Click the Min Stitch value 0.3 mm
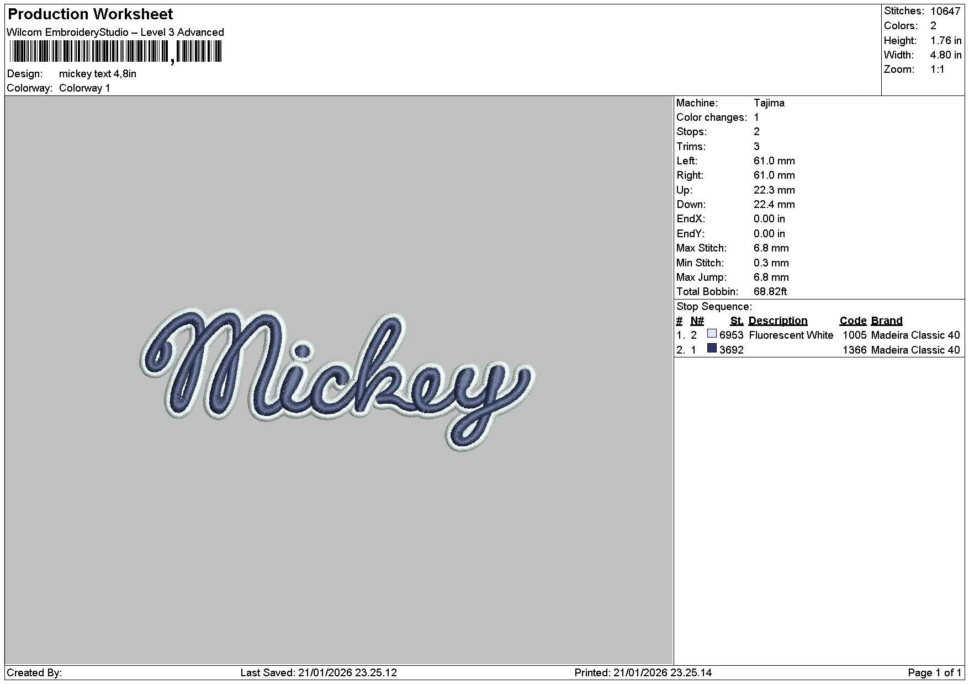Screen dimensions: 969x684 (x=771, y=263)
